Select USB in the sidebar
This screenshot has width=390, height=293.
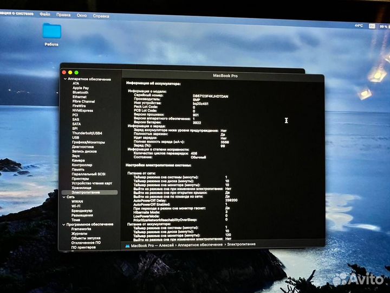click(76, 137)
